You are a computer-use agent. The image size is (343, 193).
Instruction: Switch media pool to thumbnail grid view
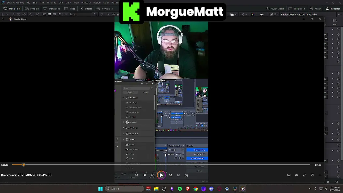click(x=49, y=14)
